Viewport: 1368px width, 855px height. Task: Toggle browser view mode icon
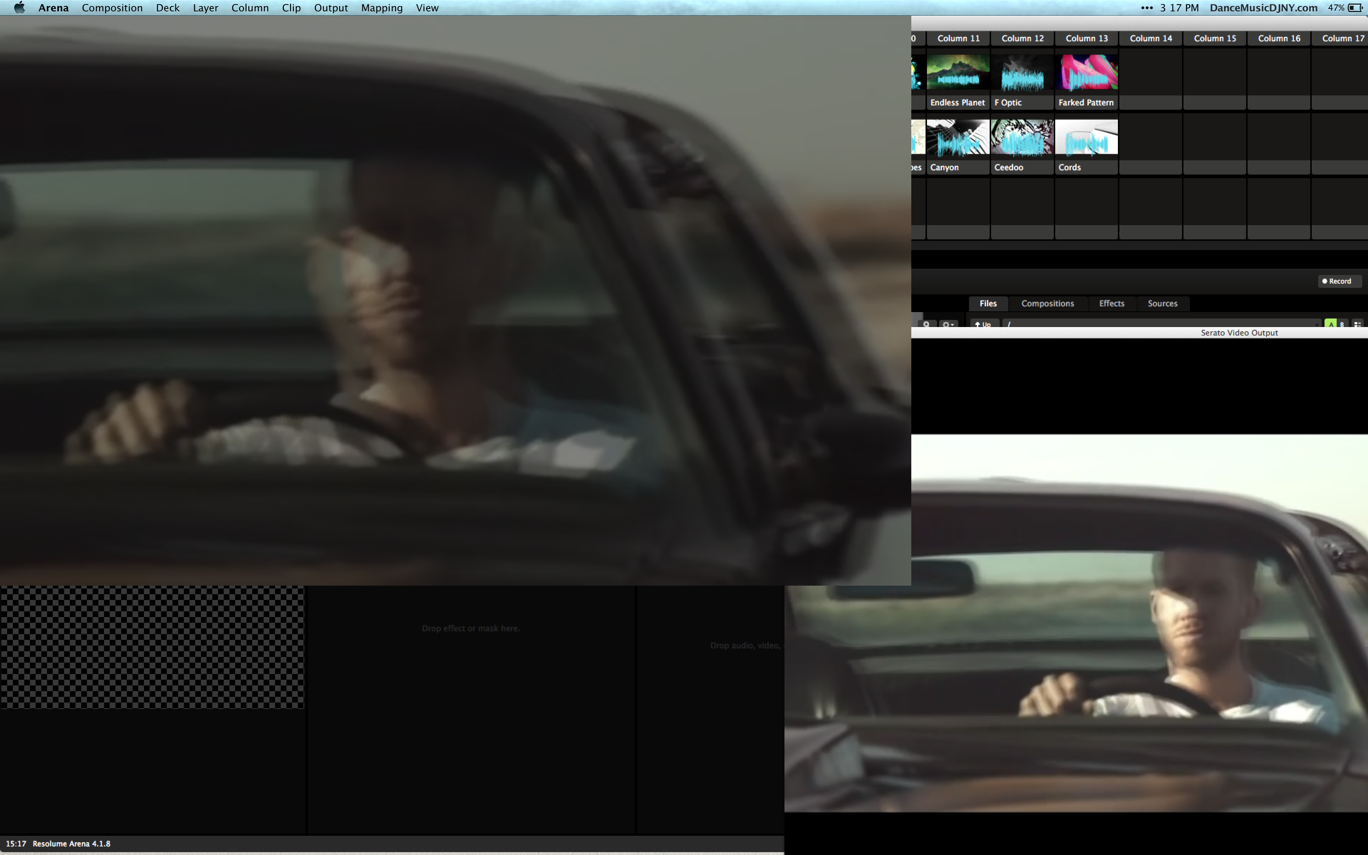click(x=1357, y=324)
